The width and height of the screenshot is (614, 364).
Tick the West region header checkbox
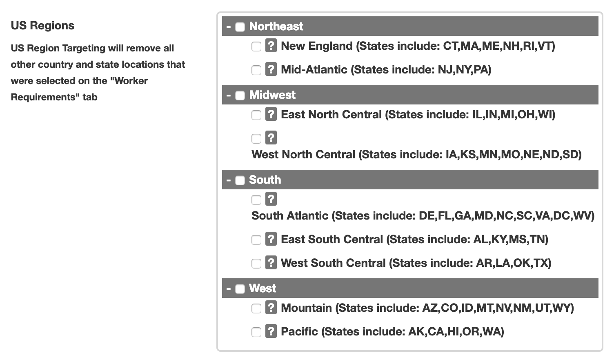point(240,289)
